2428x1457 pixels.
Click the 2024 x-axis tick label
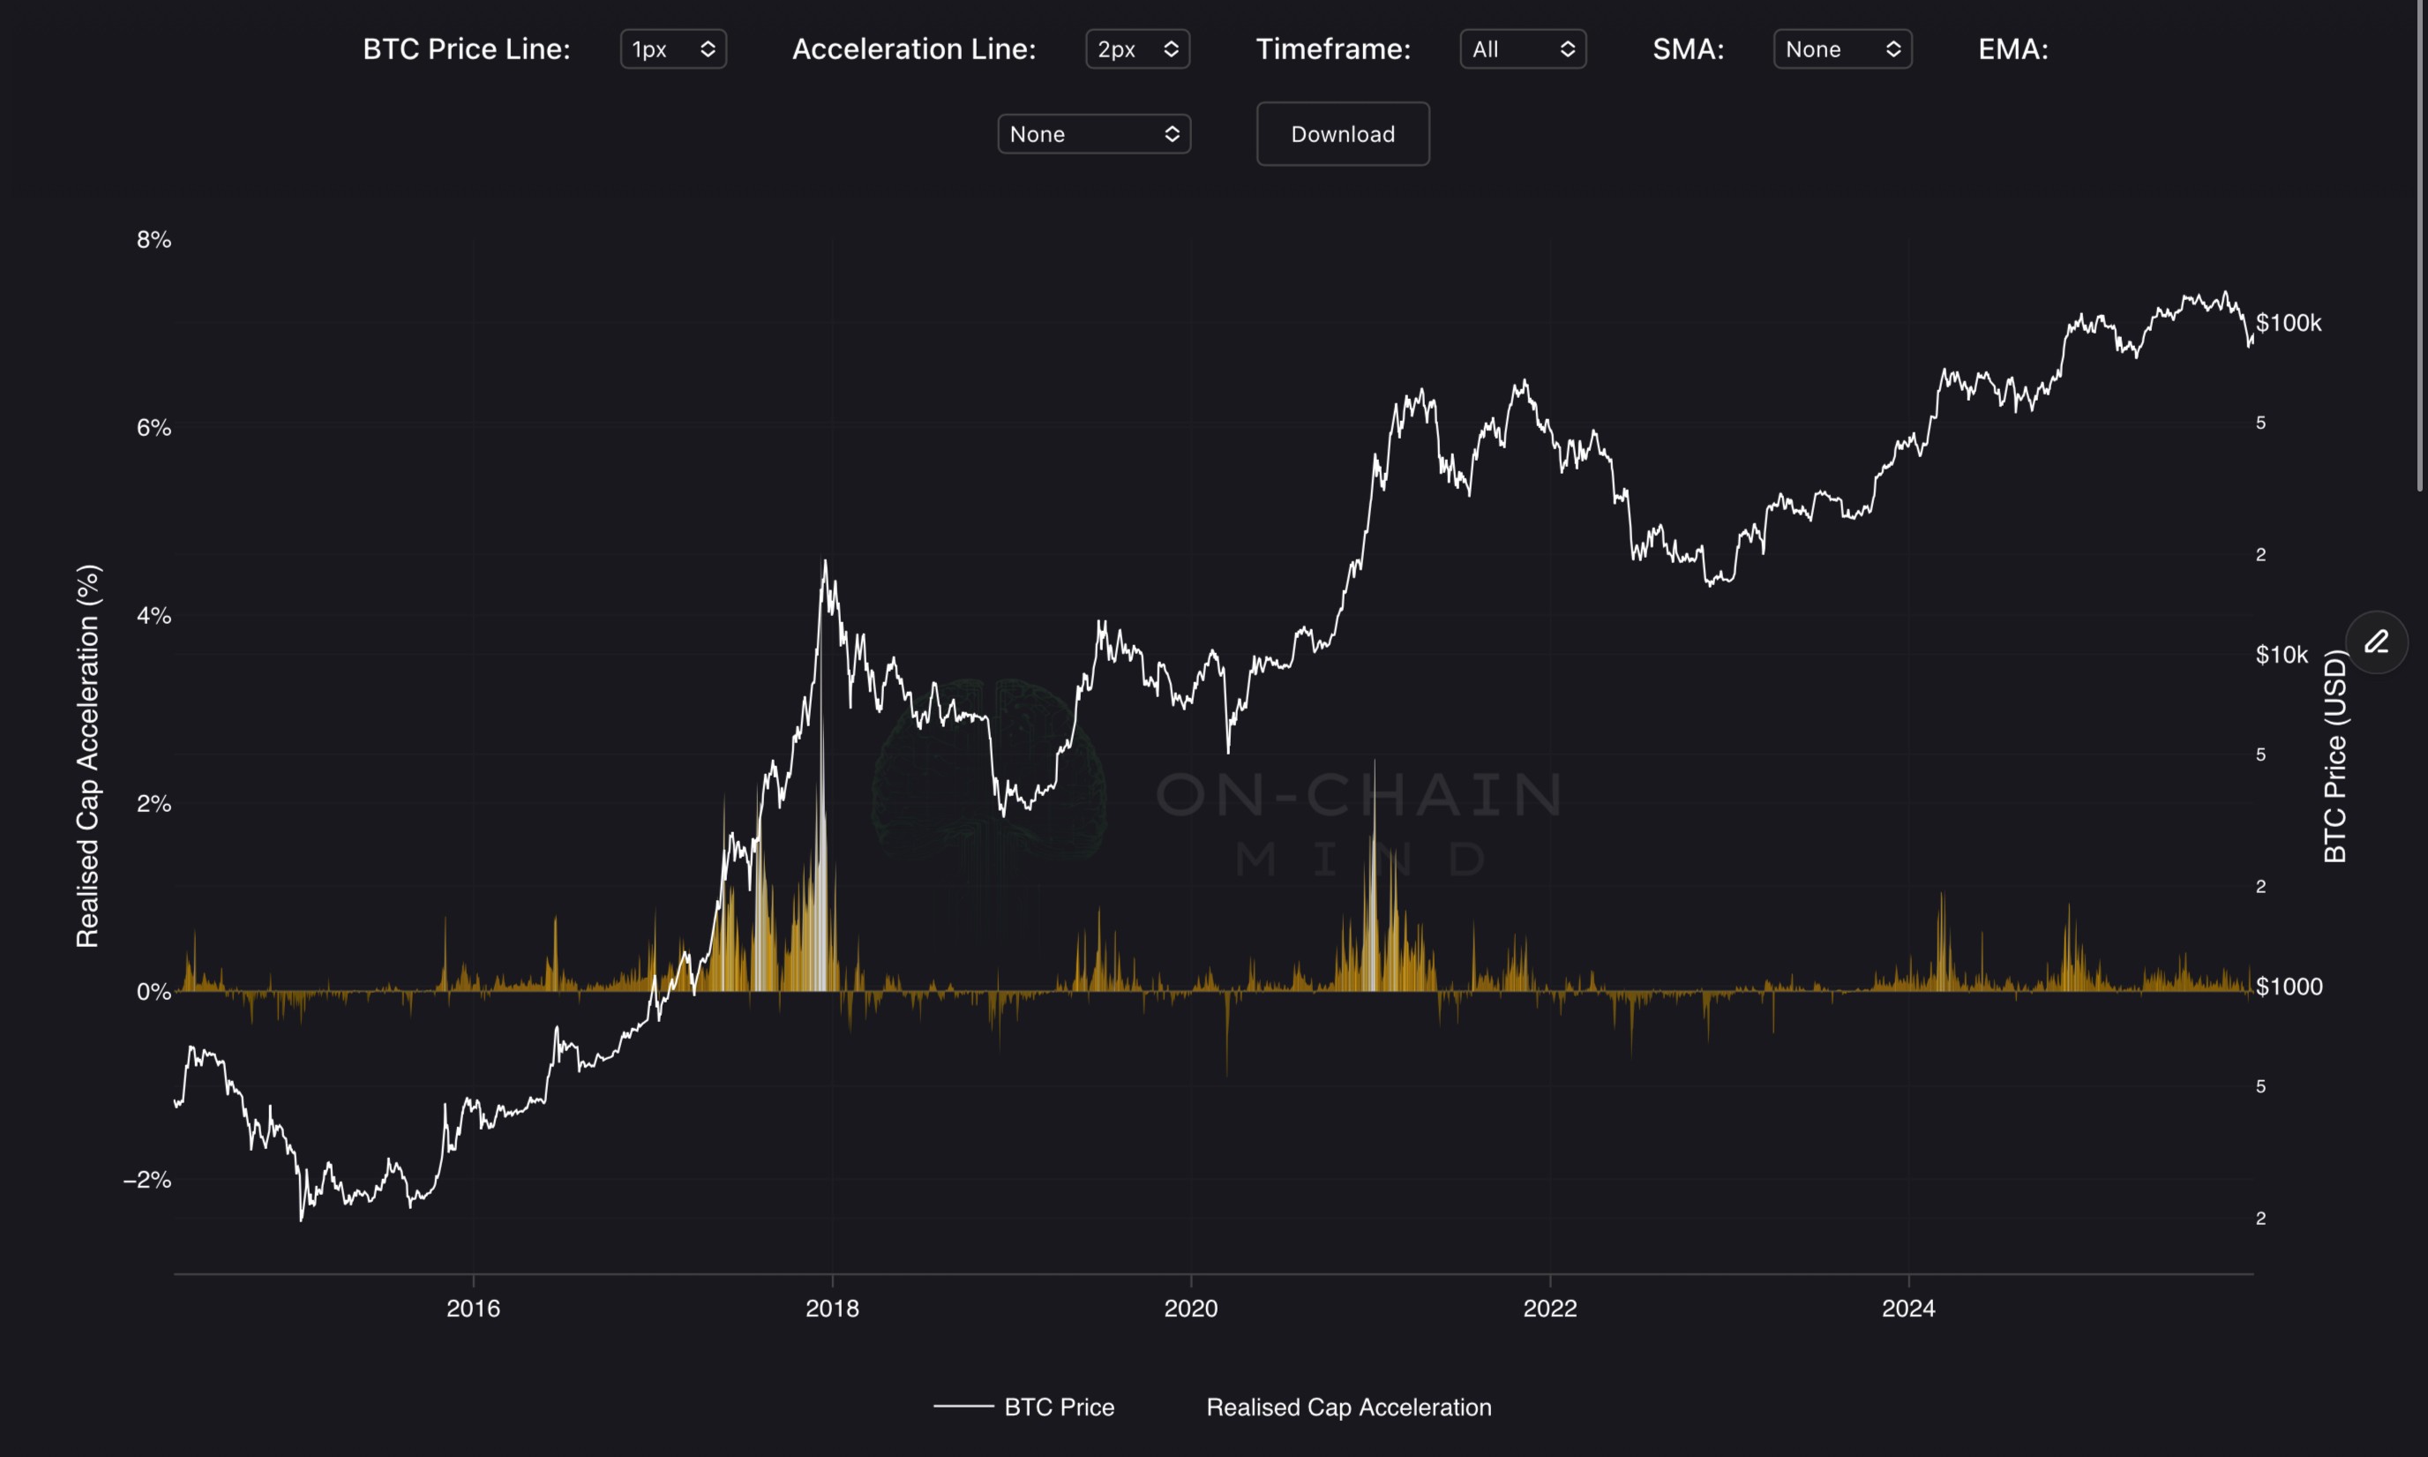[x=1907, y=1308]
